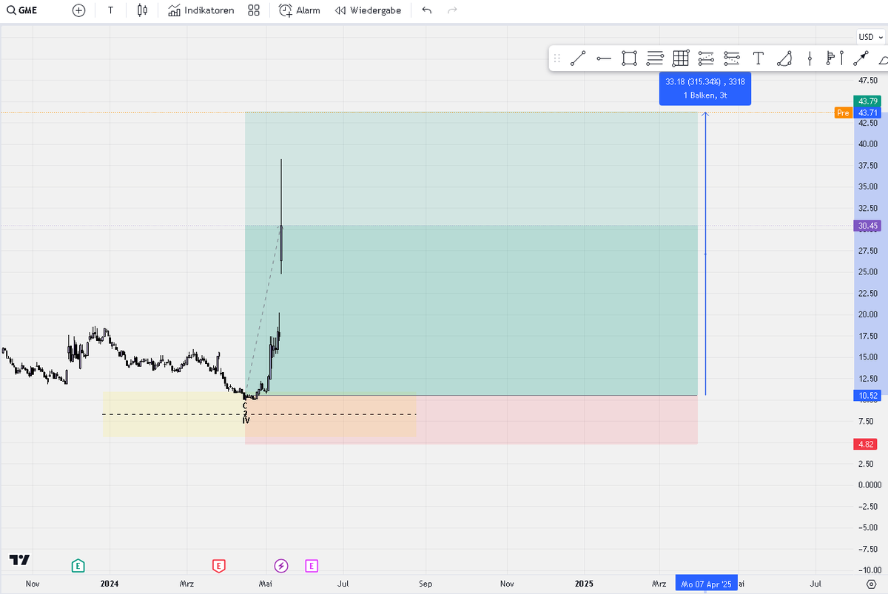Click the purple lightning event marker

click(x=281, y=566)
